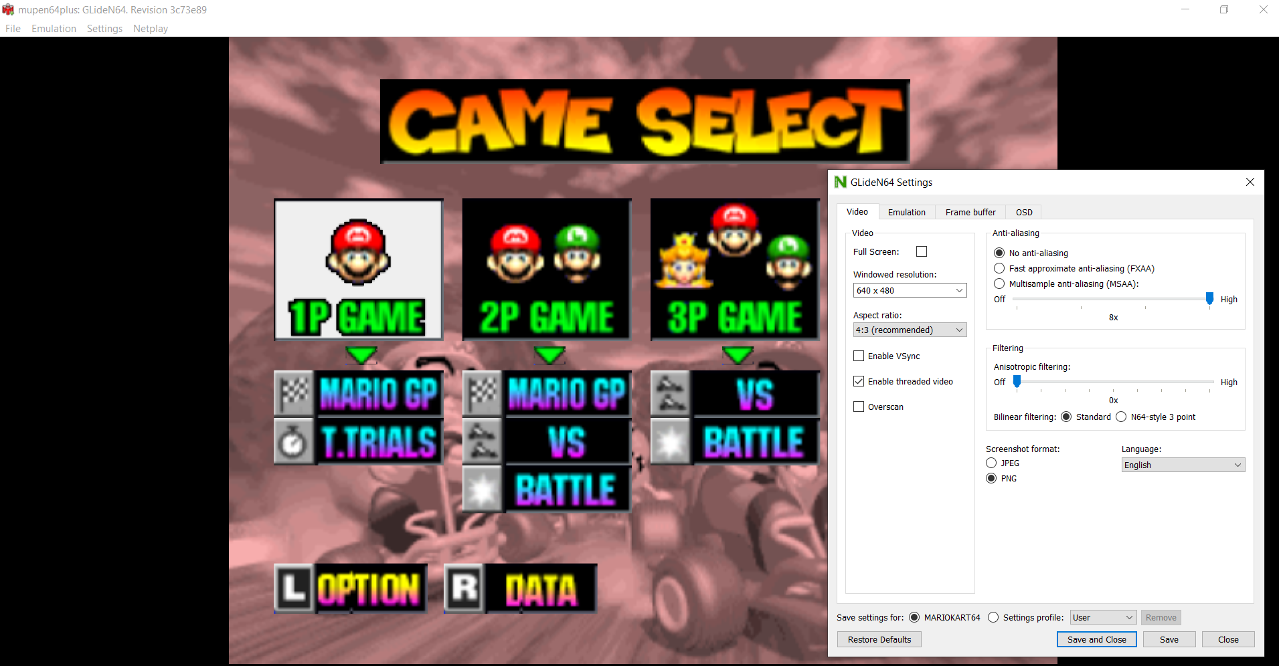
Task: Select Fast approximate anti-aliasing (FXAA)
Action: [999, 268]
